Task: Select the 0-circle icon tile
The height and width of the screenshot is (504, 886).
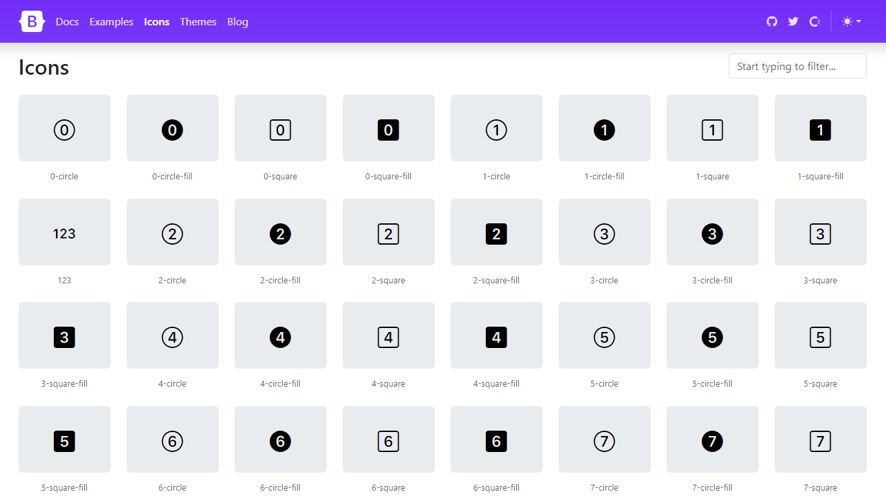Action: [64, 128]
